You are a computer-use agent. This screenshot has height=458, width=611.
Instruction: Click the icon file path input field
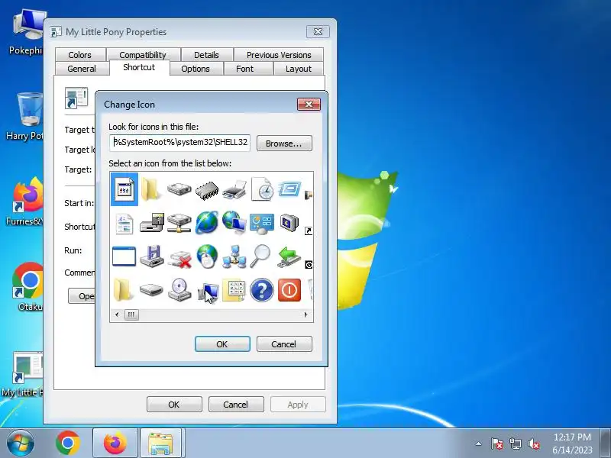click(x=179, y=142)
